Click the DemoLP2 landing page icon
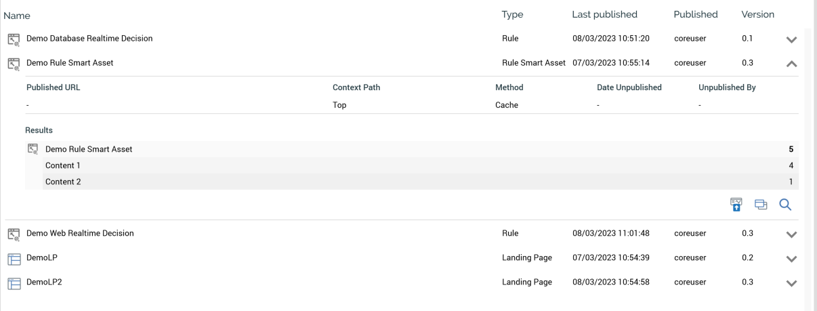817x311 pixels. pos(14,283)
